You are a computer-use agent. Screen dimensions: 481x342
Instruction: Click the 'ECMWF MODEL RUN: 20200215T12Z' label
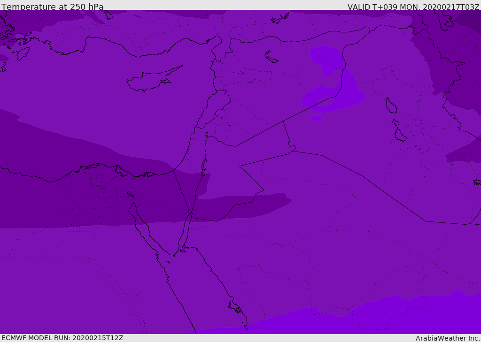(x=62, y=338)
